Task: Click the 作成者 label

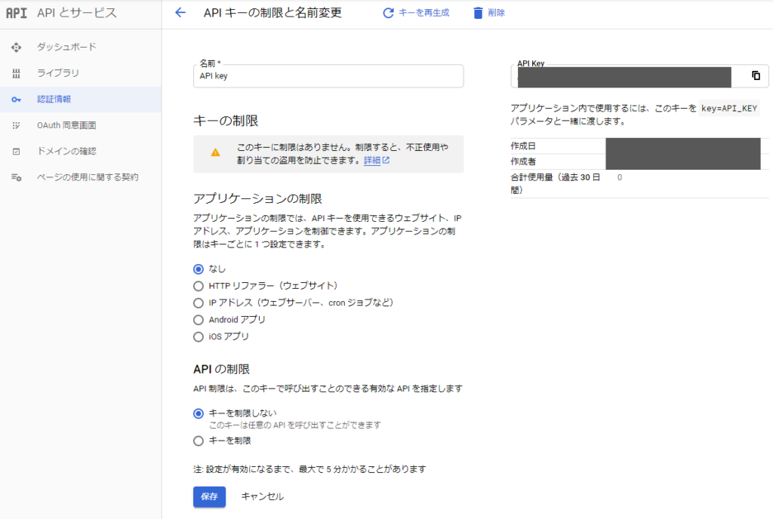Action: [523, 161]
